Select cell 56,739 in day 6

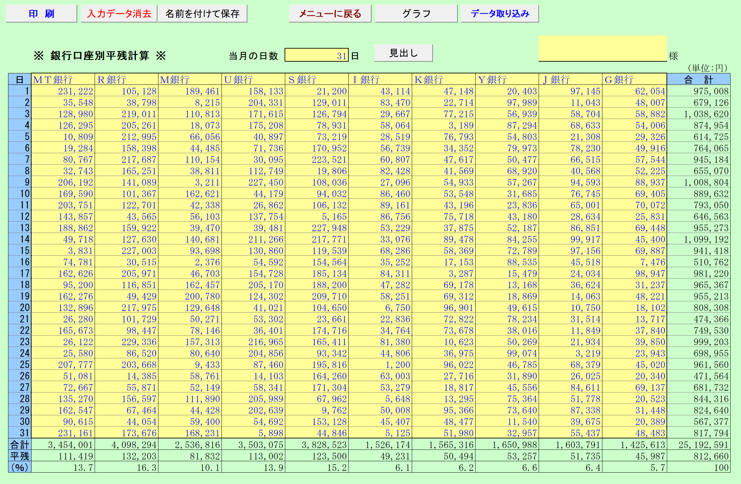tap(380, 148)
